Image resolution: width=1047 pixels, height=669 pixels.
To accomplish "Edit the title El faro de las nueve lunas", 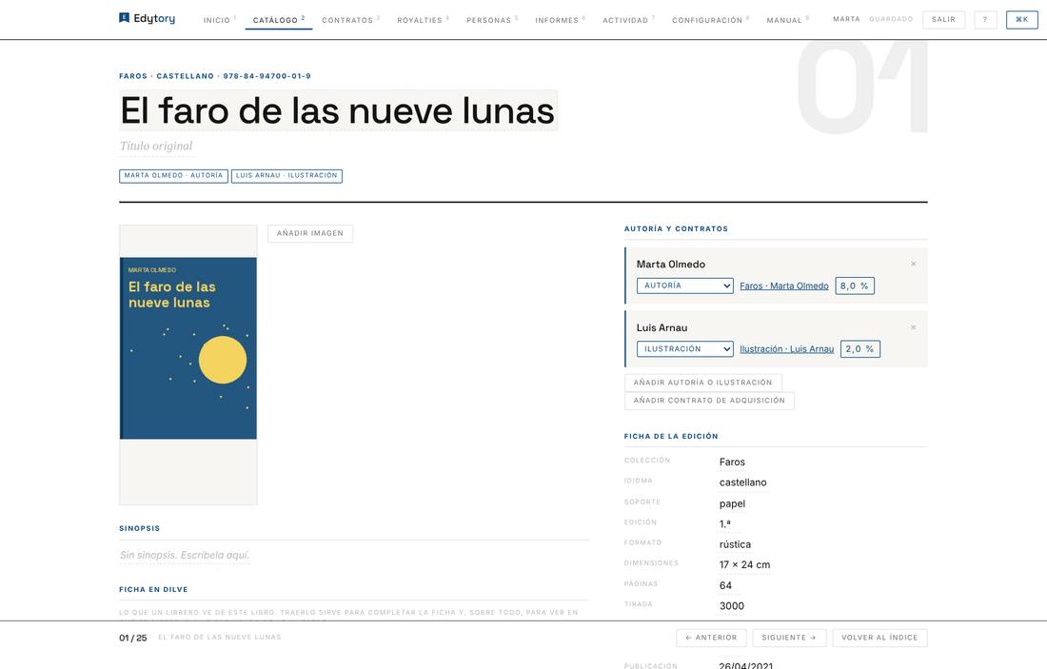I will (x=338, y=110).
